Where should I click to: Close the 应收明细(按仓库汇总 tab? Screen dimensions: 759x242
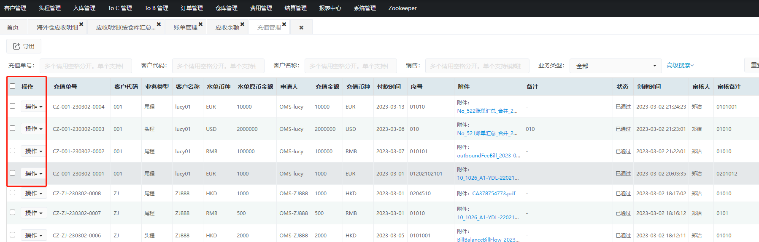(x=159, y=24)
